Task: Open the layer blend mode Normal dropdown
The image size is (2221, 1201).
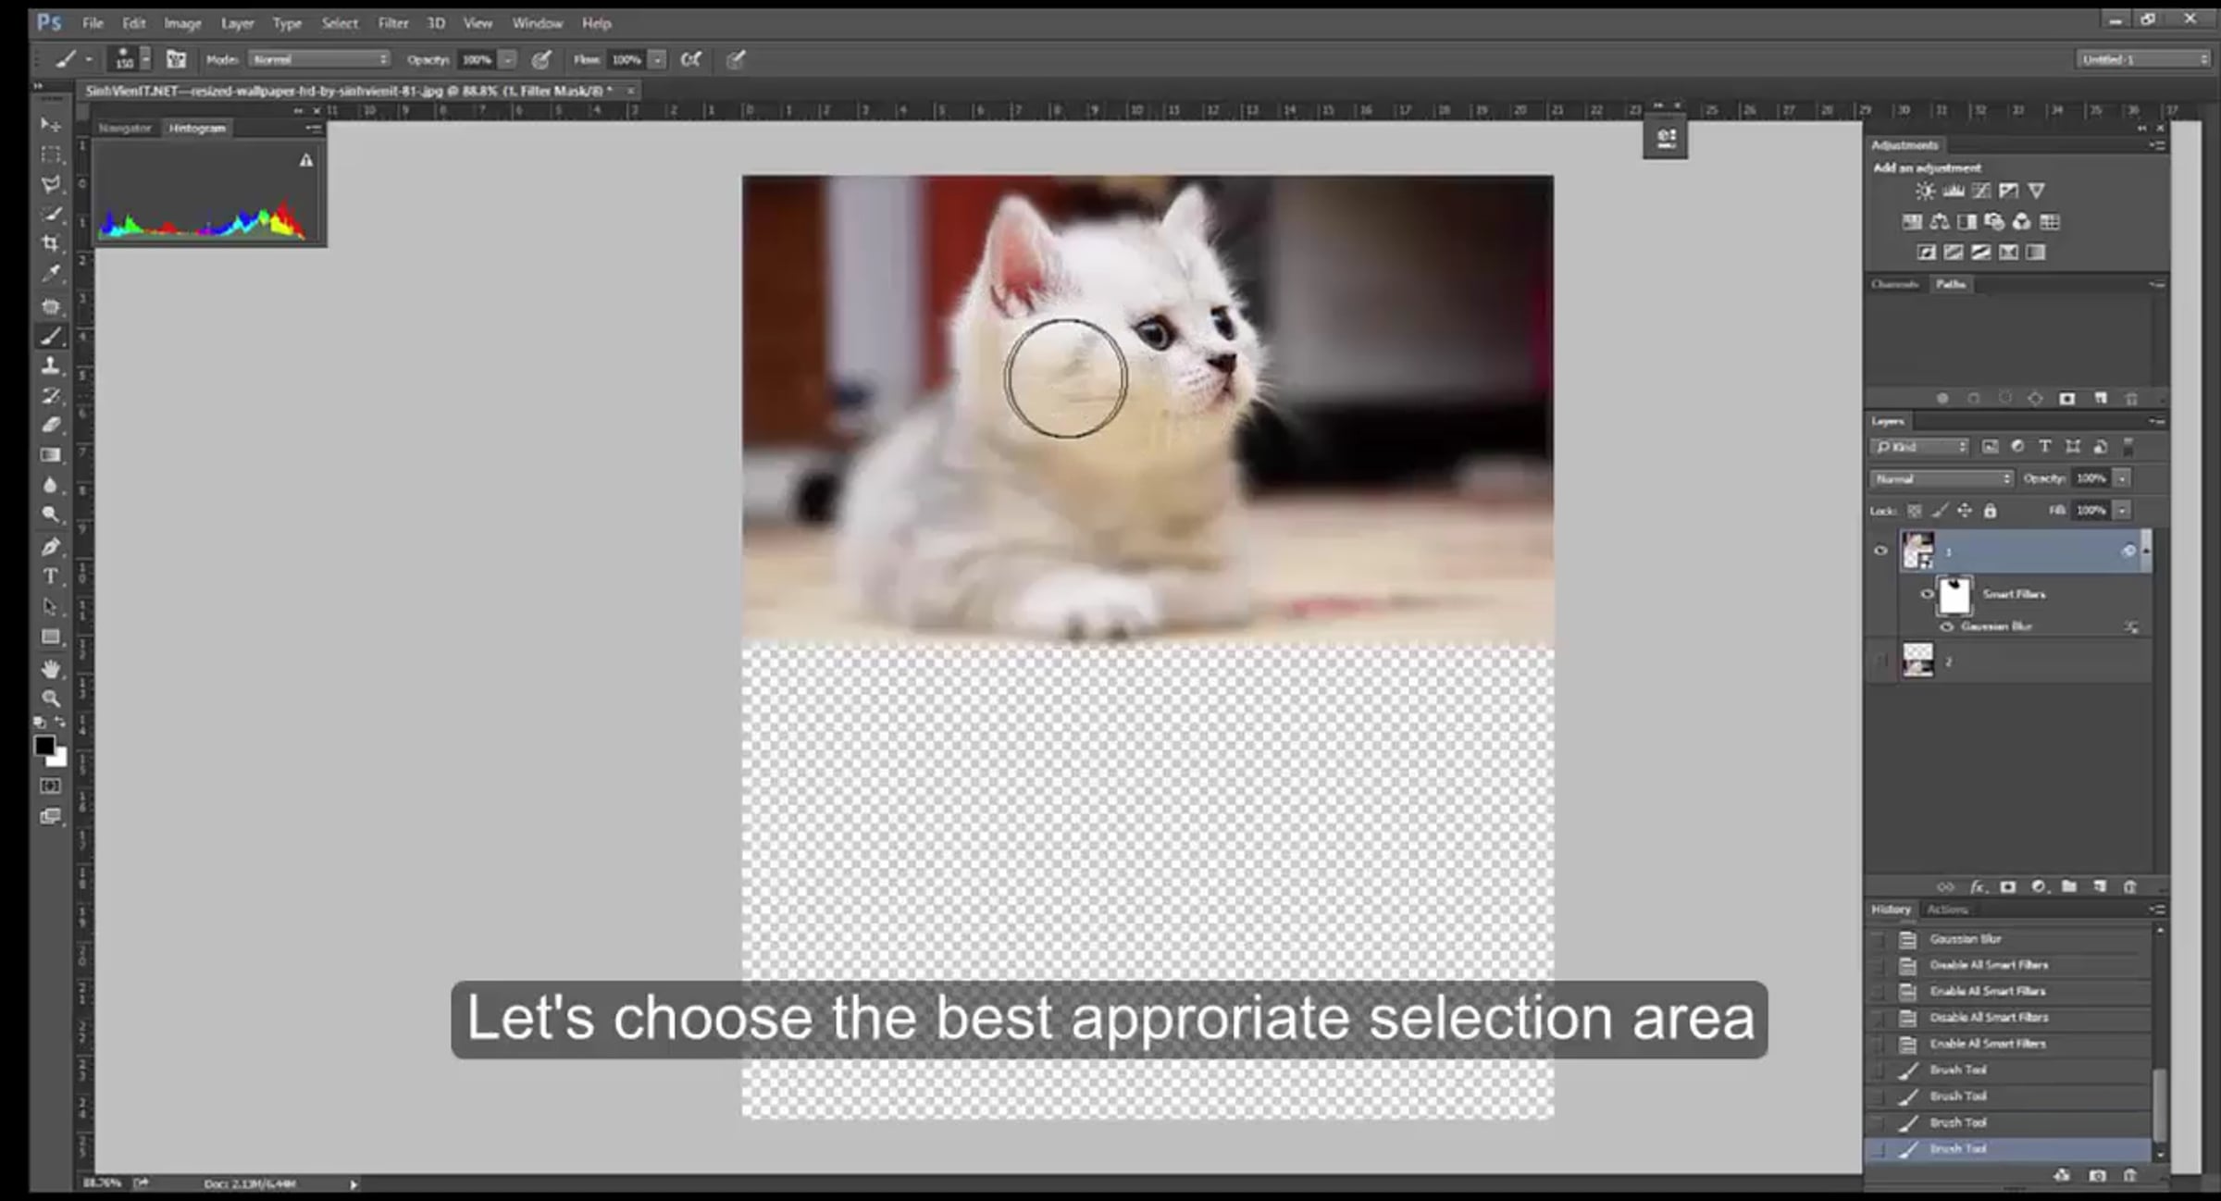Action: pos(1941,478)
